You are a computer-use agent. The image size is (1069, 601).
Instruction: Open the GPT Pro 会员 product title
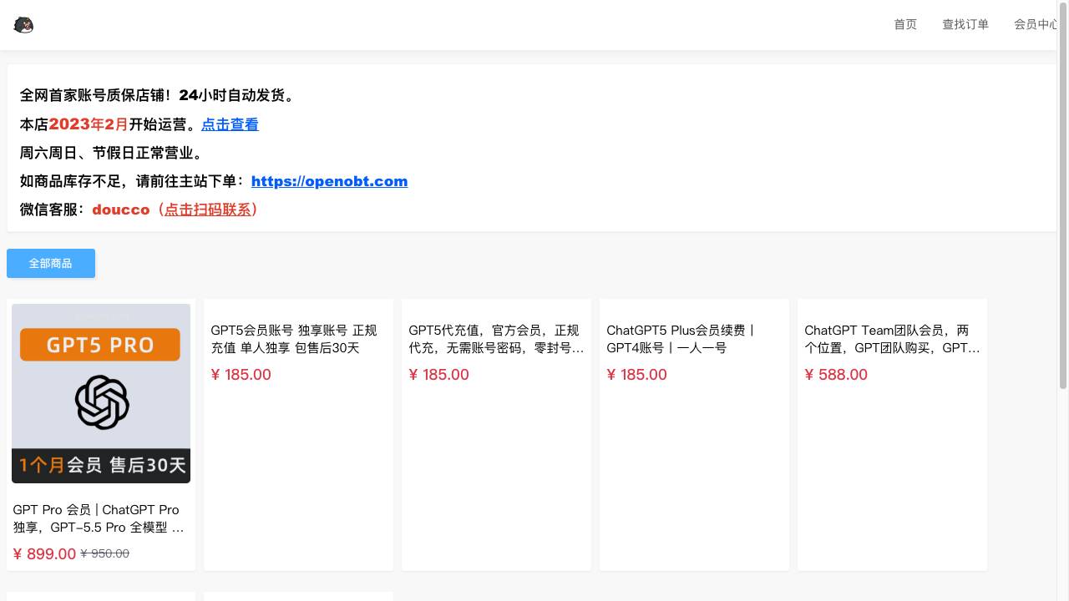pos(99,518)
